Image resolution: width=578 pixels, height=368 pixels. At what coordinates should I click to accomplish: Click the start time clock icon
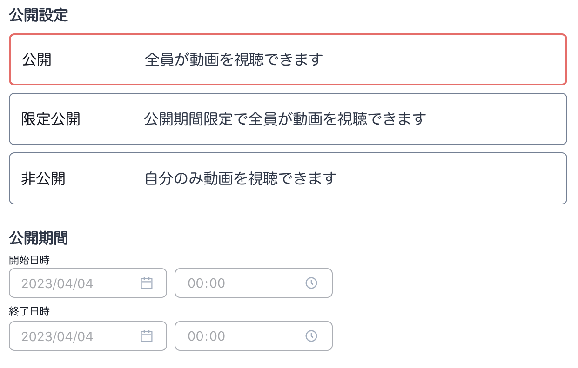tap(311, 283)
